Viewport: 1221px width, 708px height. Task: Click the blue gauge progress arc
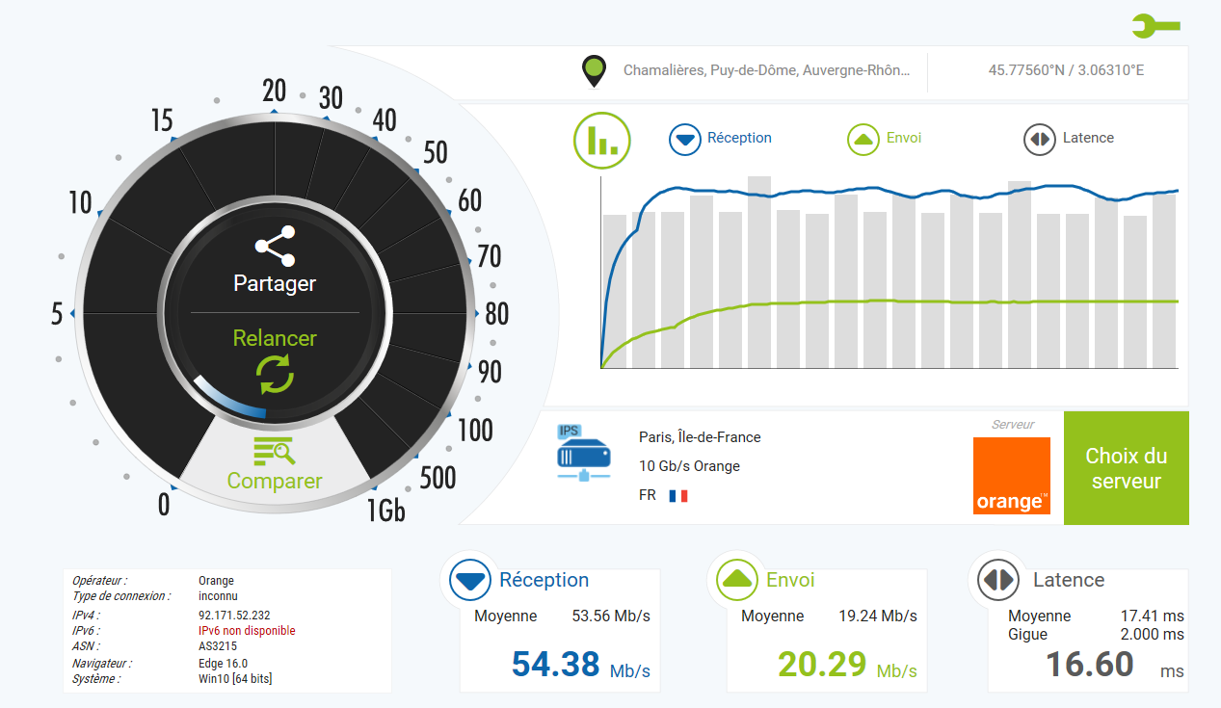coord(228,400)
